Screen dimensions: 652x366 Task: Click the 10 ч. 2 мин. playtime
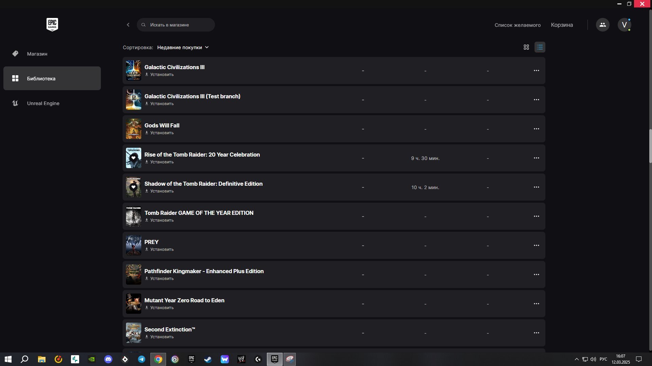coord(425,187)
